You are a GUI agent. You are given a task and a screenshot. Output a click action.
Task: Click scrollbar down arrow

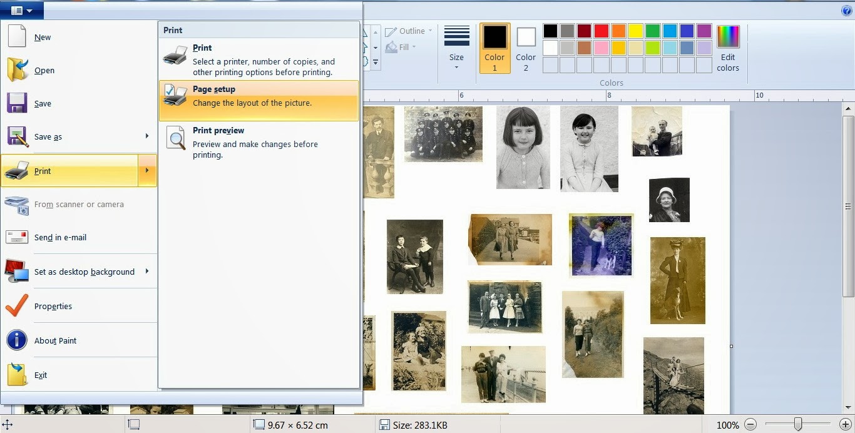pos(849,408)
